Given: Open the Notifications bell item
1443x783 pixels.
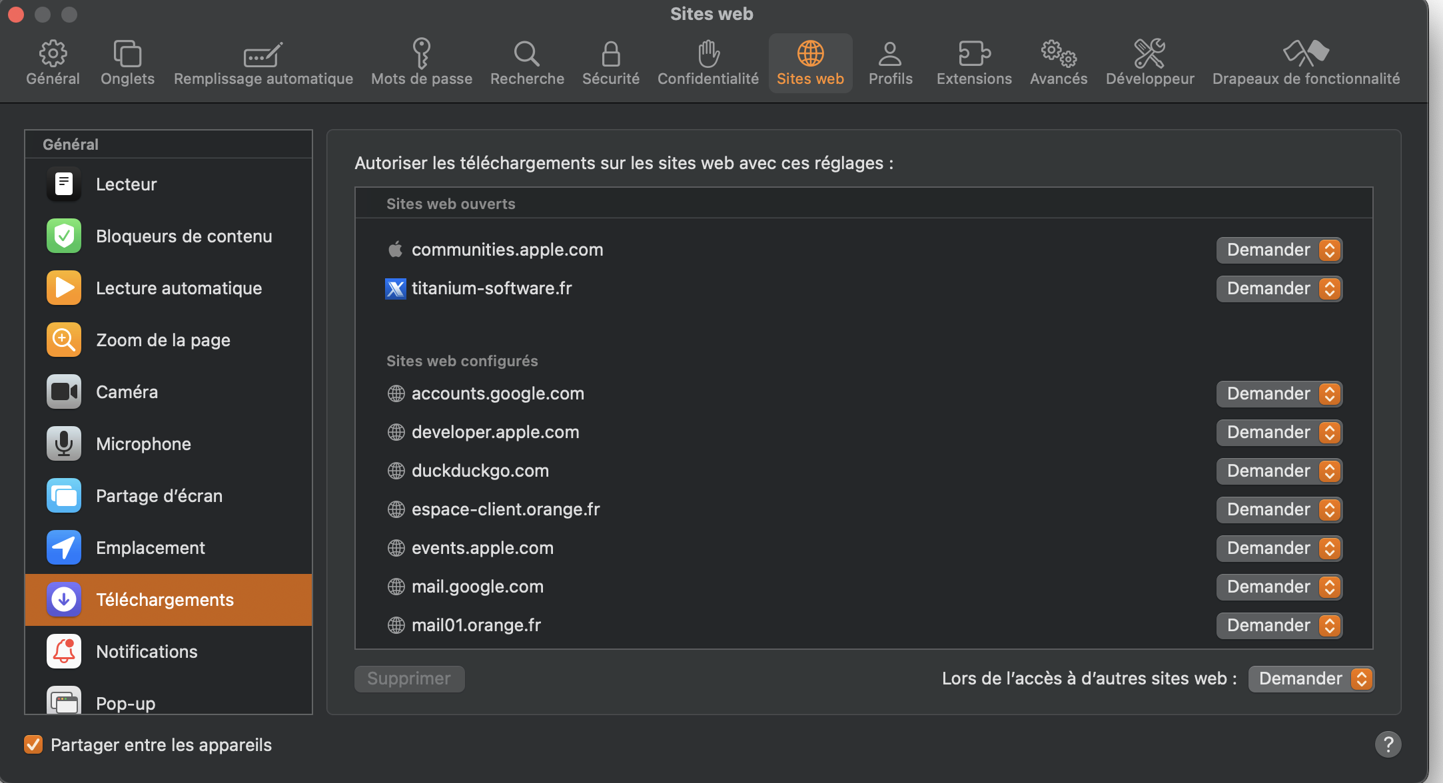Looking at the screenshot, I should tap(147, 652).
